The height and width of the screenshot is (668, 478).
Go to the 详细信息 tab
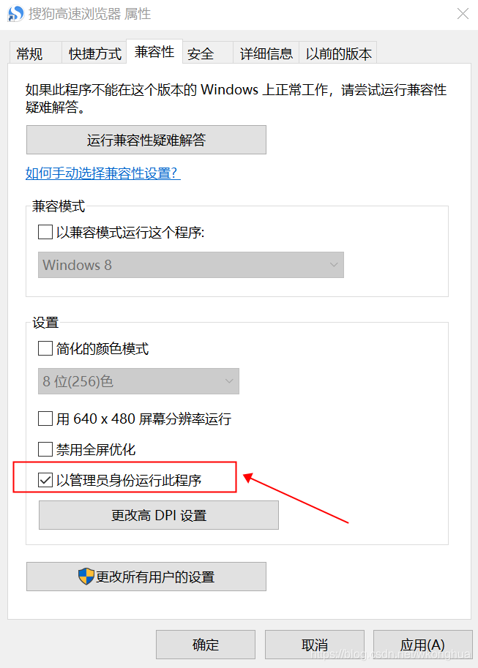click(x=266, y=53)
